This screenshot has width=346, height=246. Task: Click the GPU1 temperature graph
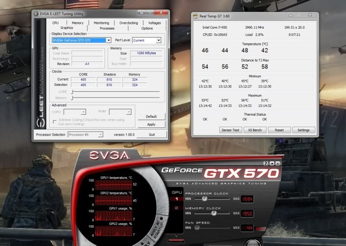point(113,185)
